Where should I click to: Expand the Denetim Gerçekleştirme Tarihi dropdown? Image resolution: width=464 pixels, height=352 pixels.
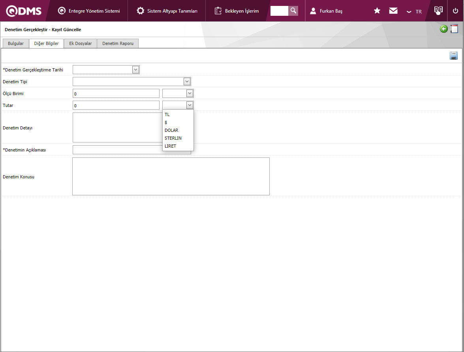point(135,70)
